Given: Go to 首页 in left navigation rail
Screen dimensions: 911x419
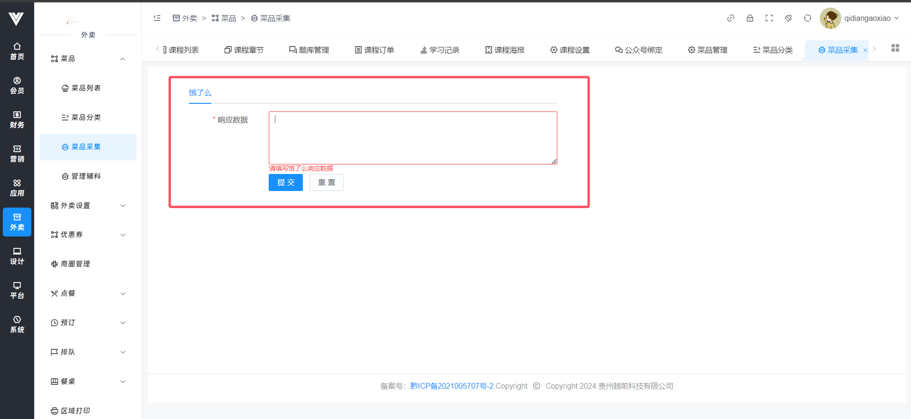Looking at the screenshot, I should click(x=17, y=51).
